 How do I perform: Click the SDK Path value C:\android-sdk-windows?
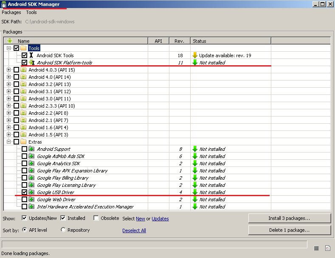click(x=50, y=22)
